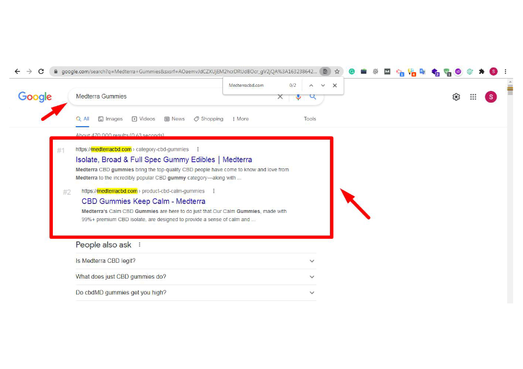Click the Chrome profile avatar in the toolbar
Viewport: 523px width, 369px height.
pos(494,72)
